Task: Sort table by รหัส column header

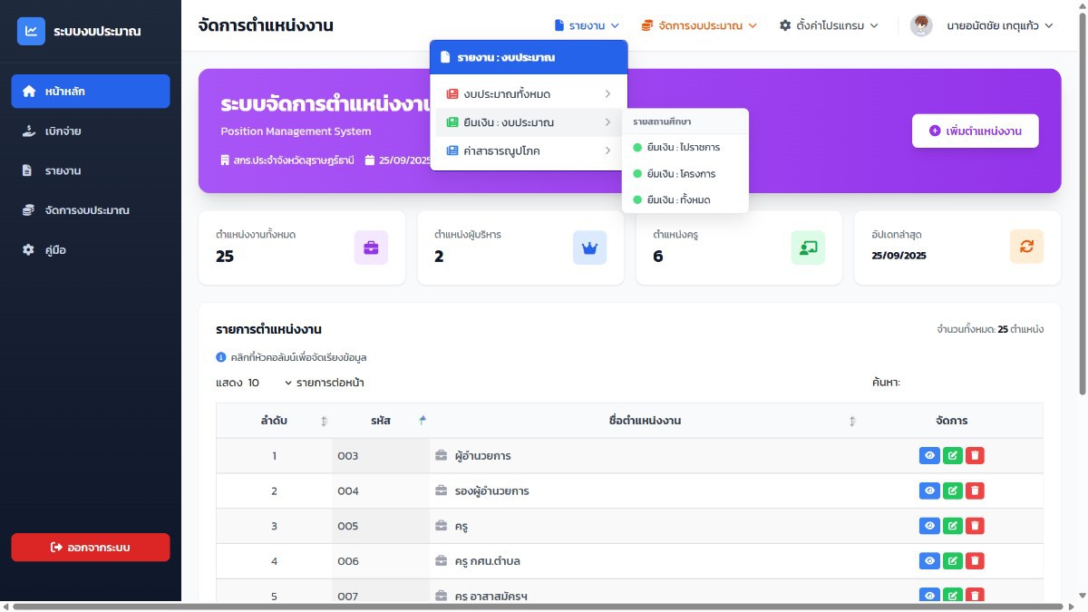Action: click(380, 421)
